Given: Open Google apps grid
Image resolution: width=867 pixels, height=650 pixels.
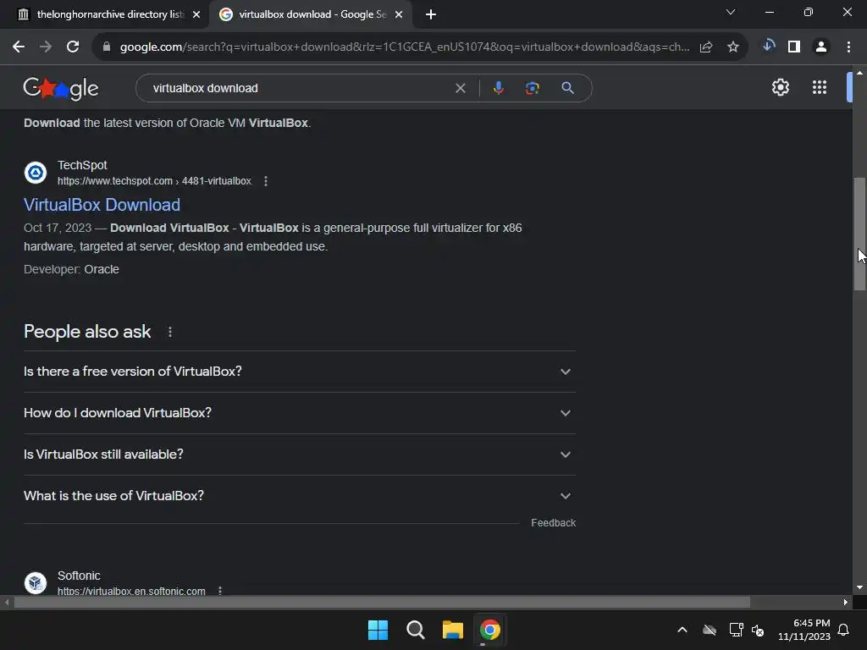Looking at the screenshot, I should coord(820,87).
